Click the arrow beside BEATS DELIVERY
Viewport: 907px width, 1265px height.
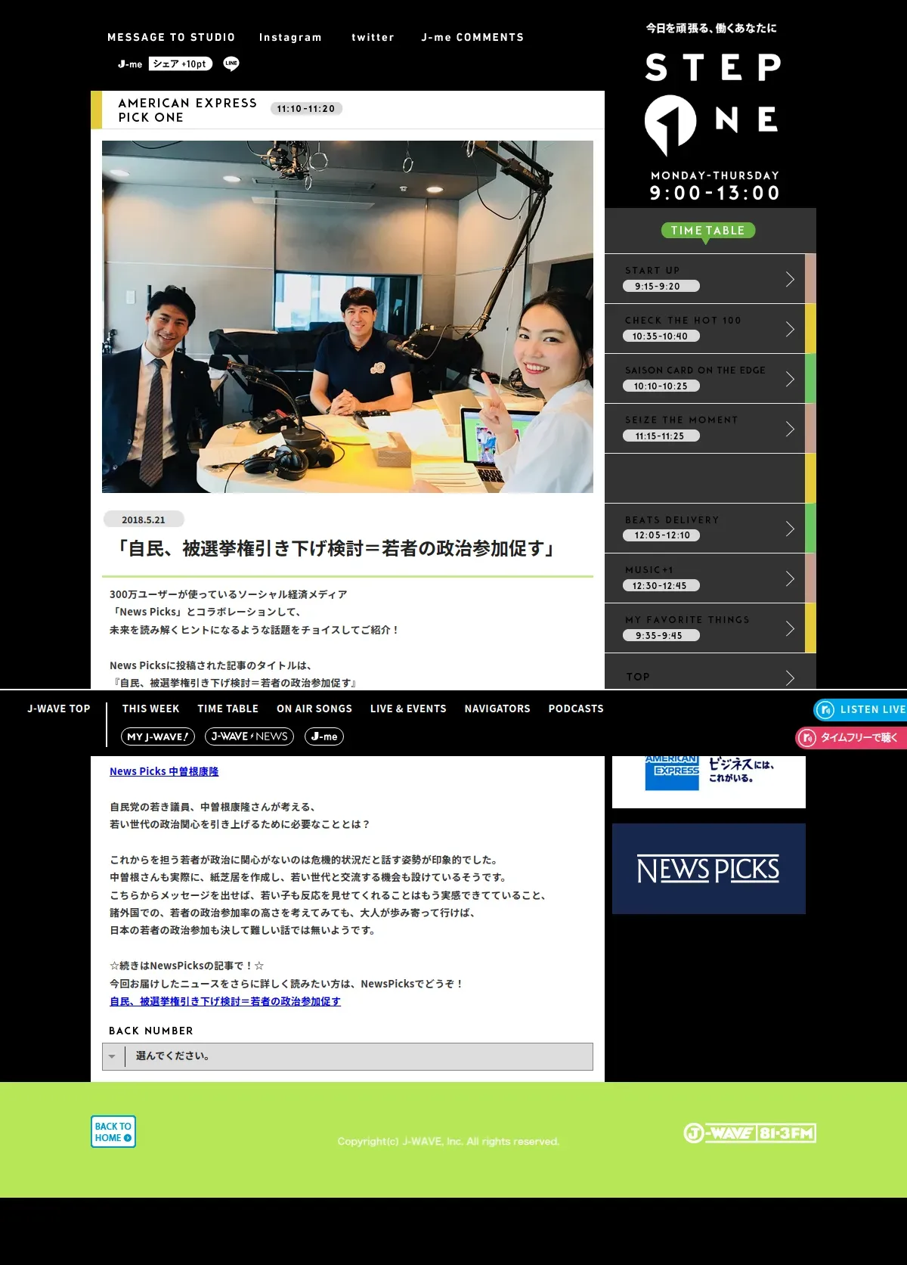(790, 529)
